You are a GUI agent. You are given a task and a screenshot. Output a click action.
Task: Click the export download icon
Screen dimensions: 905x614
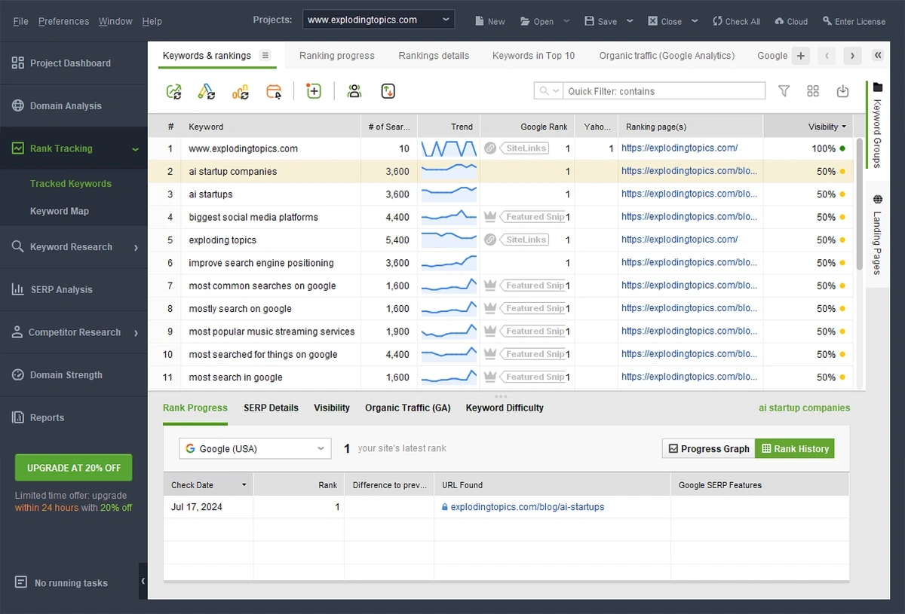pos(843,91)
